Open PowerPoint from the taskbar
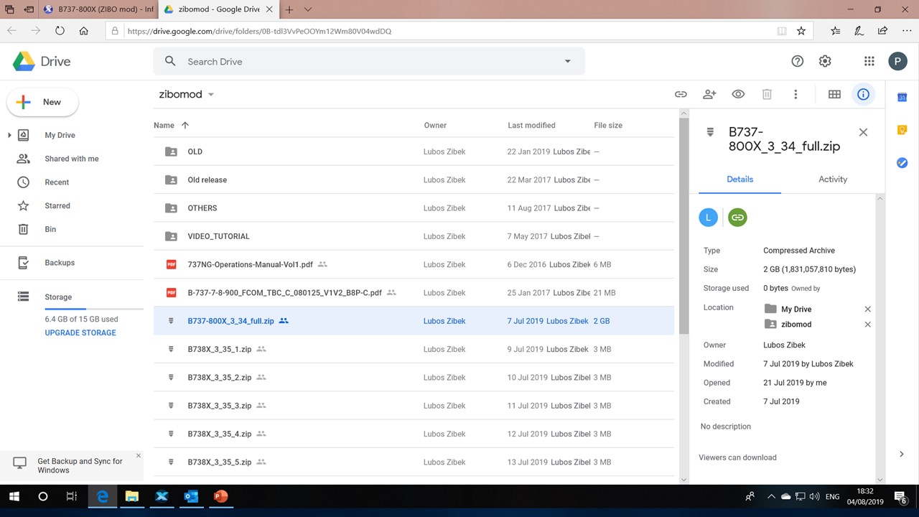The width and height of the screenshot is (919, 517). tap(220, 496)
